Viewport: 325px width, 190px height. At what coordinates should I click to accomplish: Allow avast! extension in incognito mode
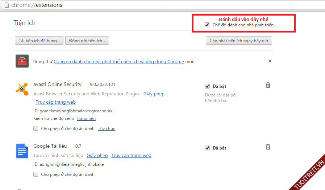point(36,128)
